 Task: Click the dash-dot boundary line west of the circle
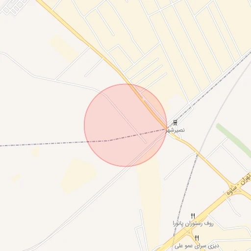click(x=43, y=144)
